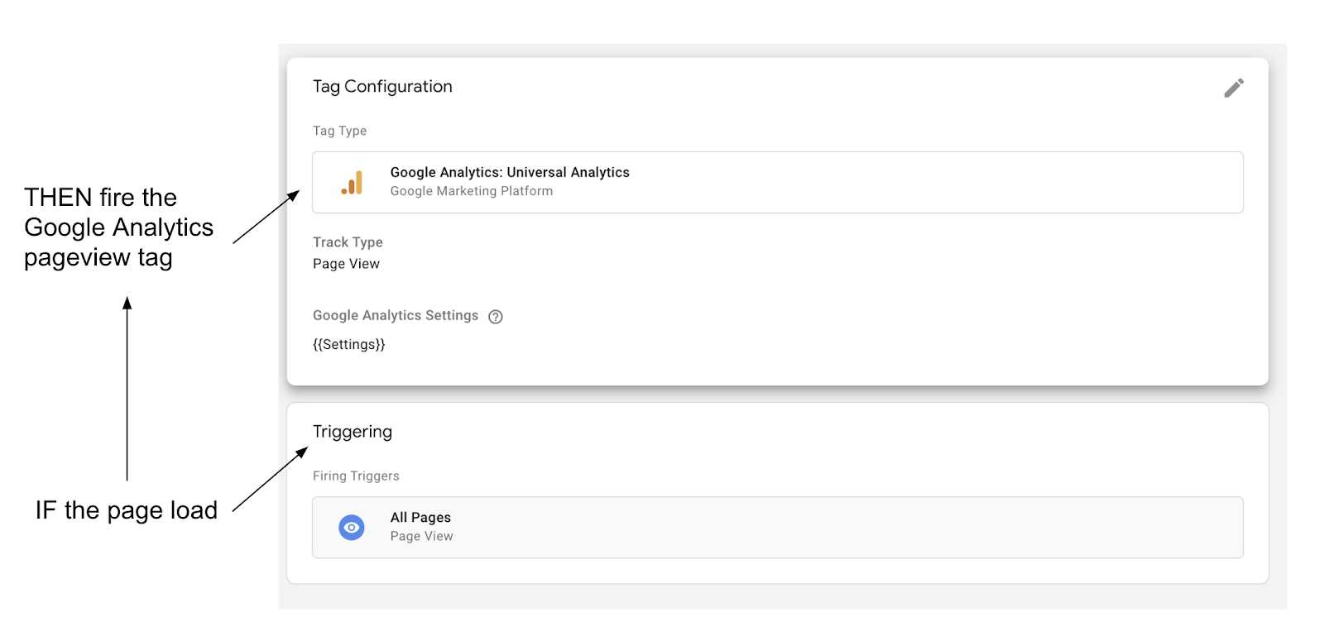Screen dimensions: 1324x641
Task: Click the Track Type label
Action: point(348,242)
